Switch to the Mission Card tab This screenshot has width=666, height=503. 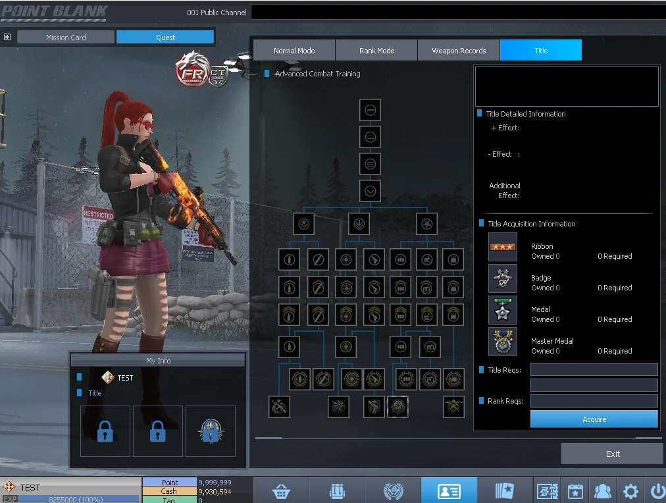66,38
